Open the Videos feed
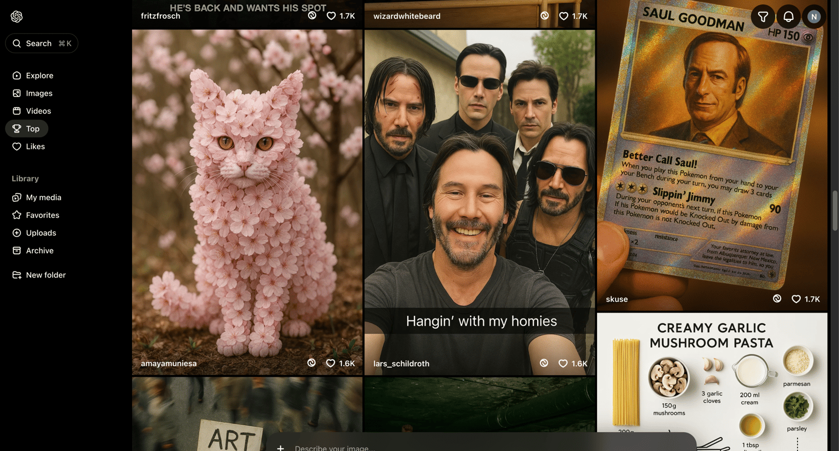 pyautogui.click(x=32, y=111)
